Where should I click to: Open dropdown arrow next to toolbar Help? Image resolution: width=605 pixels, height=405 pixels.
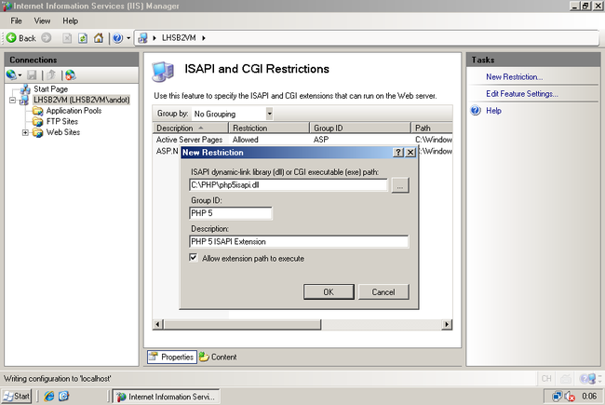click(x=128, y=38)
